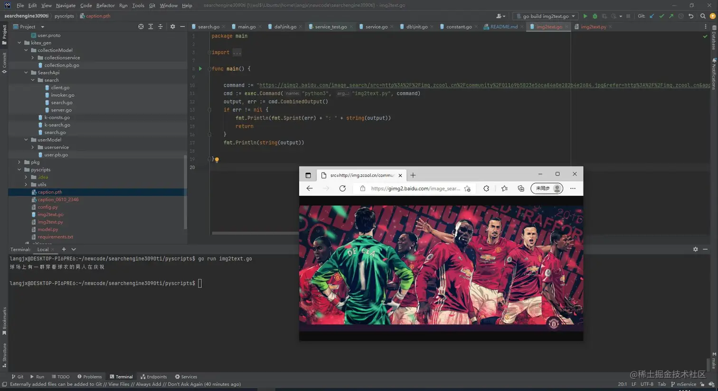Switch to the service_test.go editor tab
Image resolution: width=718 pixels, height=391 pixels.
coord(331,27)
